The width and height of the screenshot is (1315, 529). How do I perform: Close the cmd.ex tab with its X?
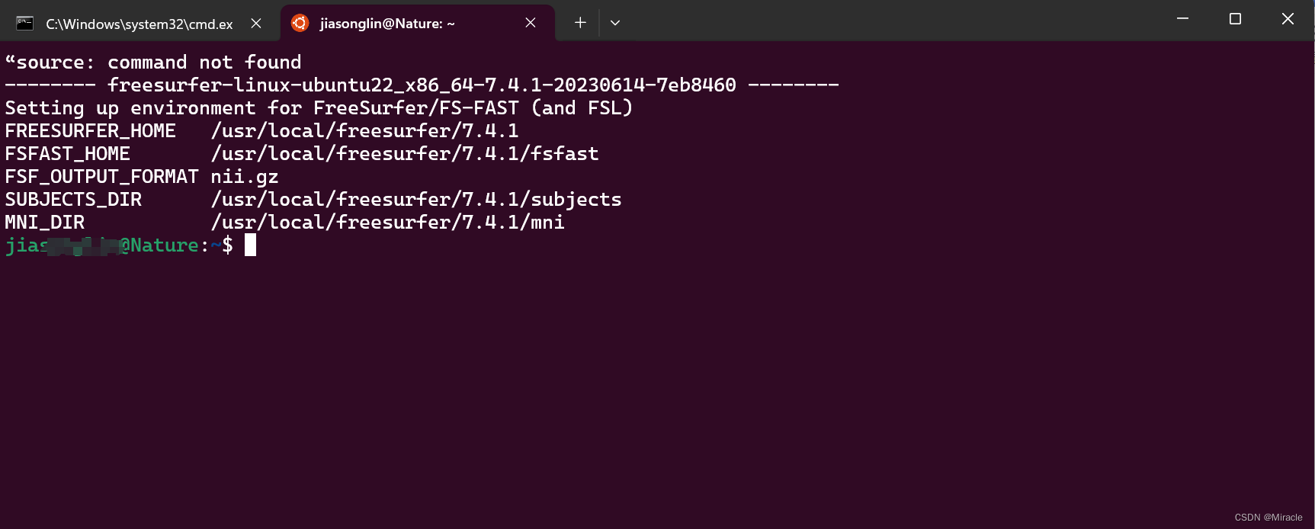coord(255,23)
